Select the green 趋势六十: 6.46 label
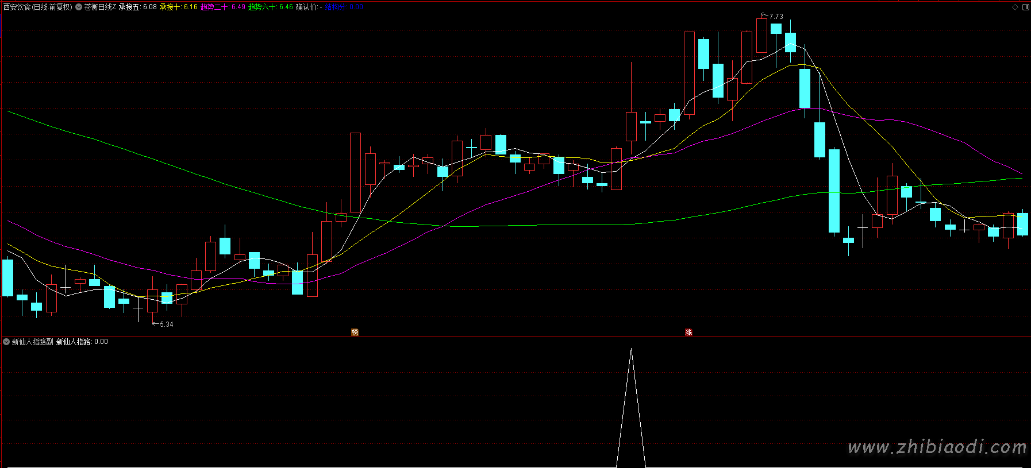The image size is (1031, 468). pyautogui.click(x=271, y=7)
